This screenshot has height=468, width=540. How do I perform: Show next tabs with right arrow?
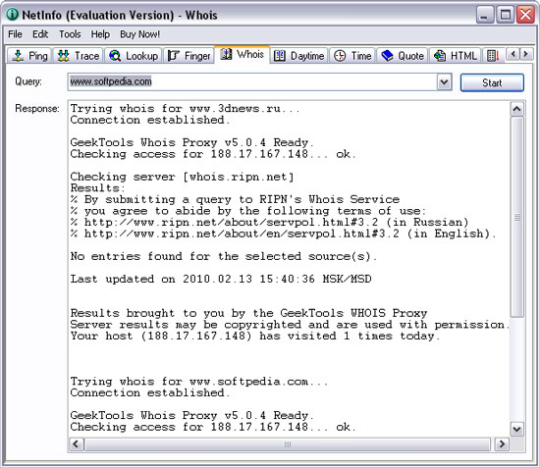pyautogui.click(x=525, y=54)
